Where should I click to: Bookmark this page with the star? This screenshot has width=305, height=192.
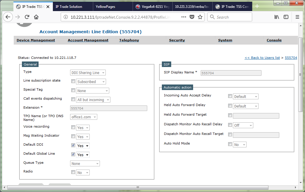pos(200,17)
